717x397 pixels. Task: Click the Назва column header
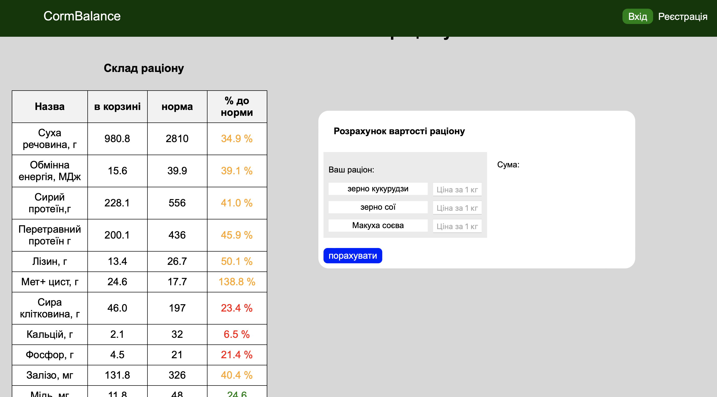click(x=50, y=107)
